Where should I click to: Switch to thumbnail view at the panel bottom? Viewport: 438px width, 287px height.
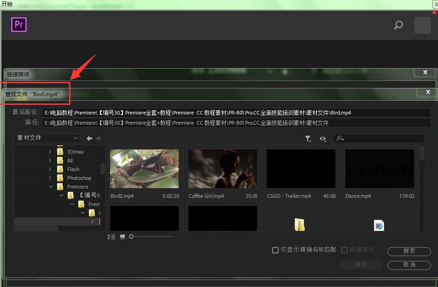(x=122, y=236)
